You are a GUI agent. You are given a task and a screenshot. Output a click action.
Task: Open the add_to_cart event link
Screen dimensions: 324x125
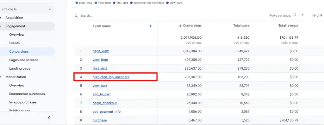click(x=102, y=94)
